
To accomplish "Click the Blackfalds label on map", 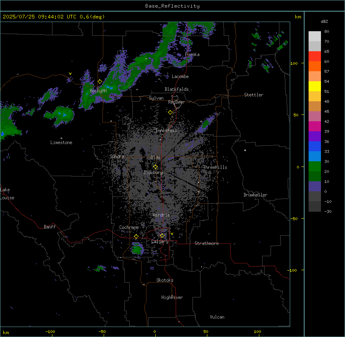I will tap(177, 89).
